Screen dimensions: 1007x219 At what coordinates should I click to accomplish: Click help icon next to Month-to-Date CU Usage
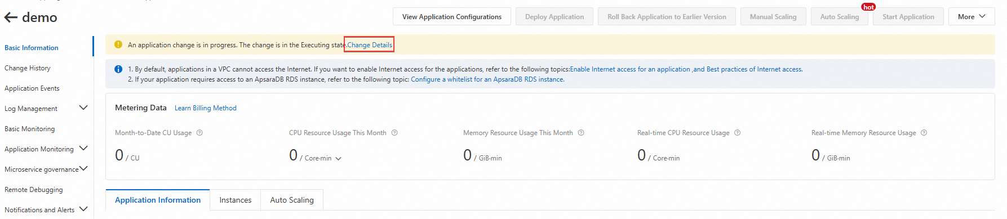click(x=199, y=133)
